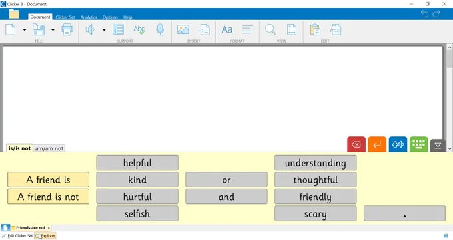
Task: Open the Explorer button
Action: [x=45, y=236]
